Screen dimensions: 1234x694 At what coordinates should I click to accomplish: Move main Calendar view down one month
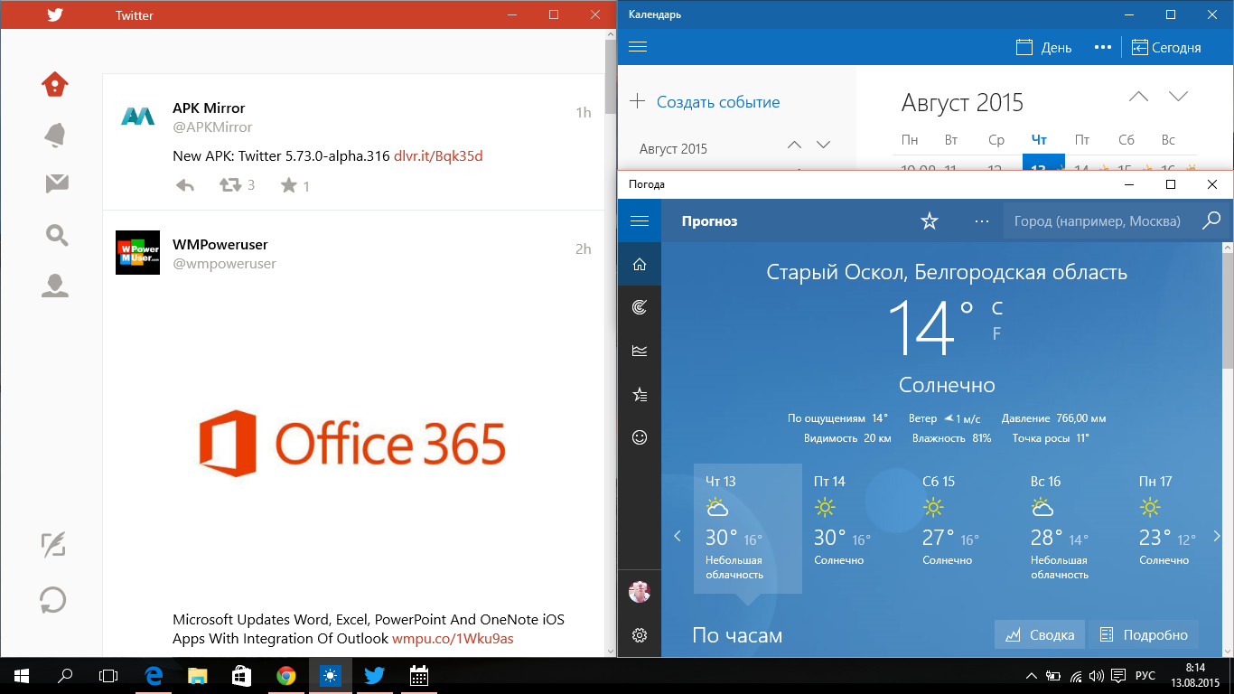click(x=1178, y=96)
